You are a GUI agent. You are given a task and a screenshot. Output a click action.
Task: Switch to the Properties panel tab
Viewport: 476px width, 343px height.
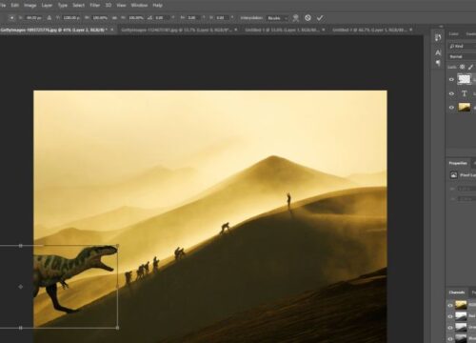[458, 163]
